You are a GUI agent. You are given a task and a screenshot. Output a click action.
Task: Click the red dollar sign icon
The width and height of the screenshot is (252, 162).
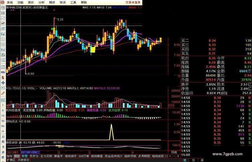coord(3,78)
